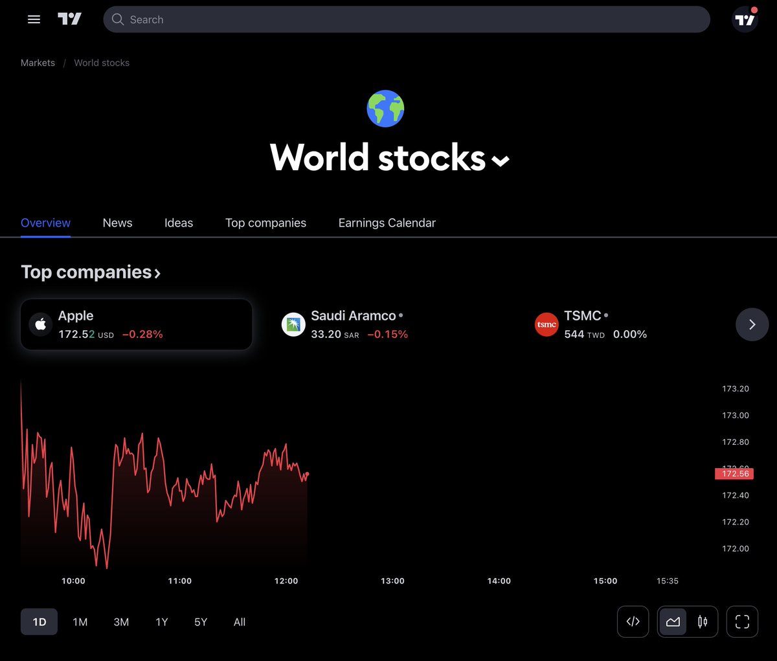Screen dimensions: 777x661
Task: Open the Earnings Calendar tab
Action: (x=387, y=223)
